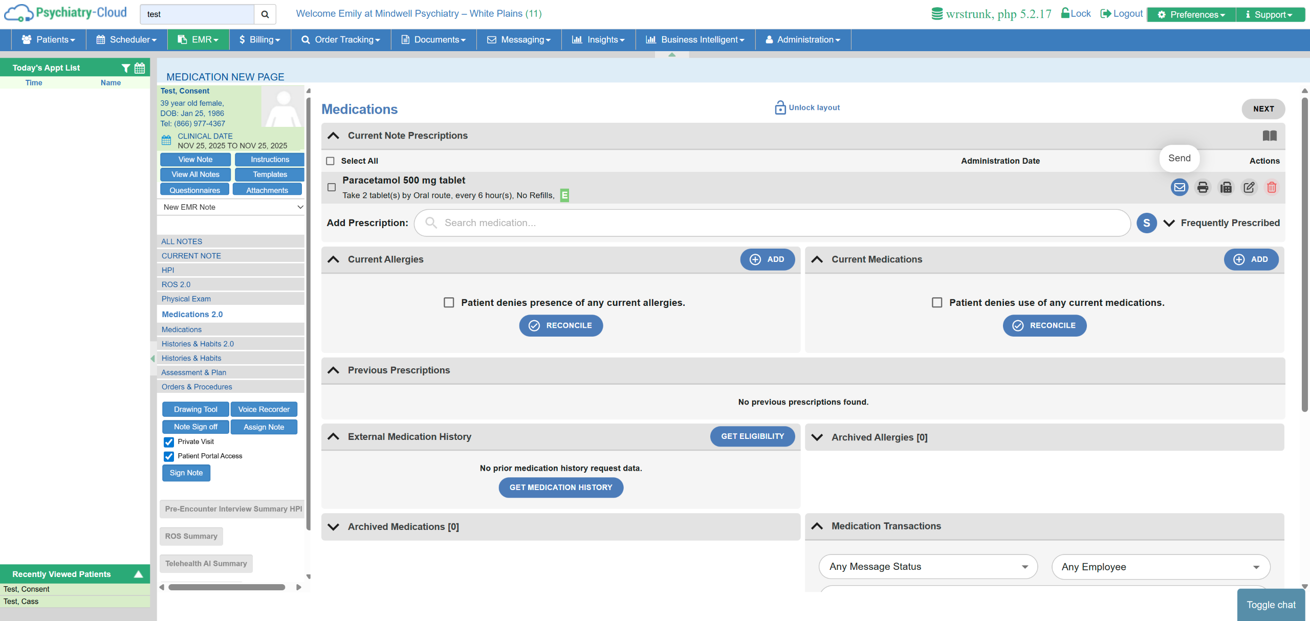This screenshot has width=1310, height=621.
Task: Uncheck the Private Visit checkbox
Action: click(169, 442)
